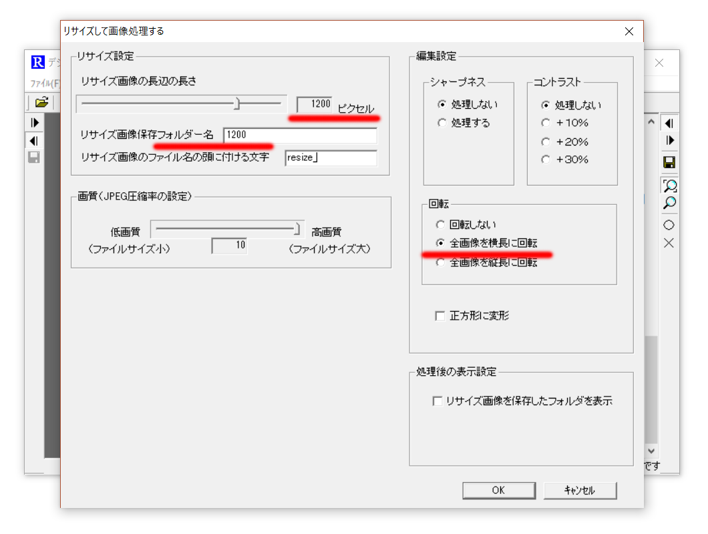Screen dimensions: 708x534
Task: Click the scrollbar down arrow in background window
Action: 651,451
